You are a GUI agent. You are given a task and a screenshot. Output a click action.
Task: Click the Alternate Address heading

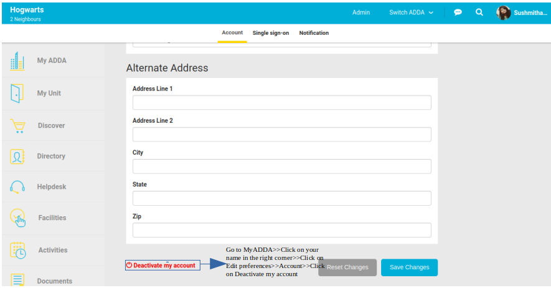pos(167,68)
